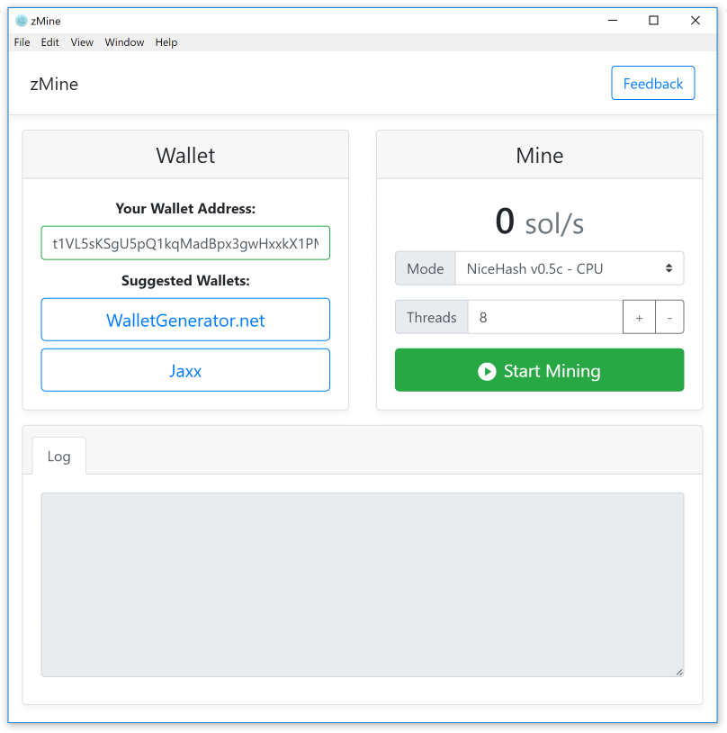The height and width of the screenshot is (733, 727).
Task: Decrease thread count with minus button
Action: (669, 317)
